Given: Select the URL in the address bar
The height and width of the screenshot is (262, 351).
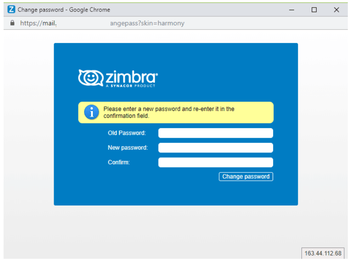Looking at the screenshot, I should tap(102, 23).
